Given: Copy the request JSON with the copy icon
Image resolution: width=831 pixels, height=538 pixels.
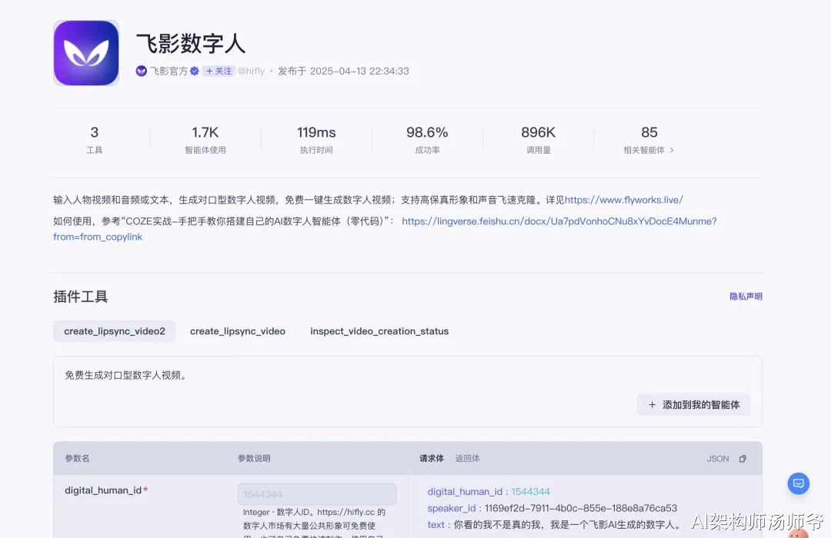Looking at the screenshot, I should tap(743, 459).
